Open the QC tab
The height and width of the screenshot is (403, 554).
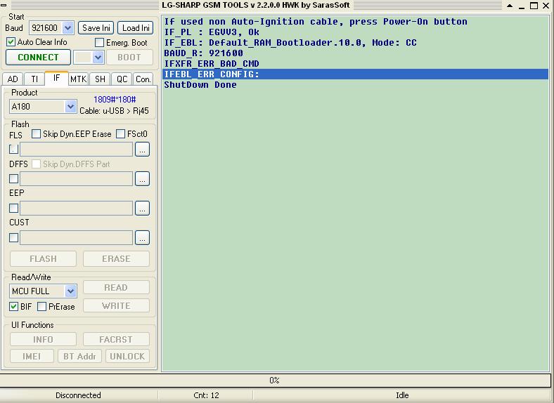[x=122, y=79]
